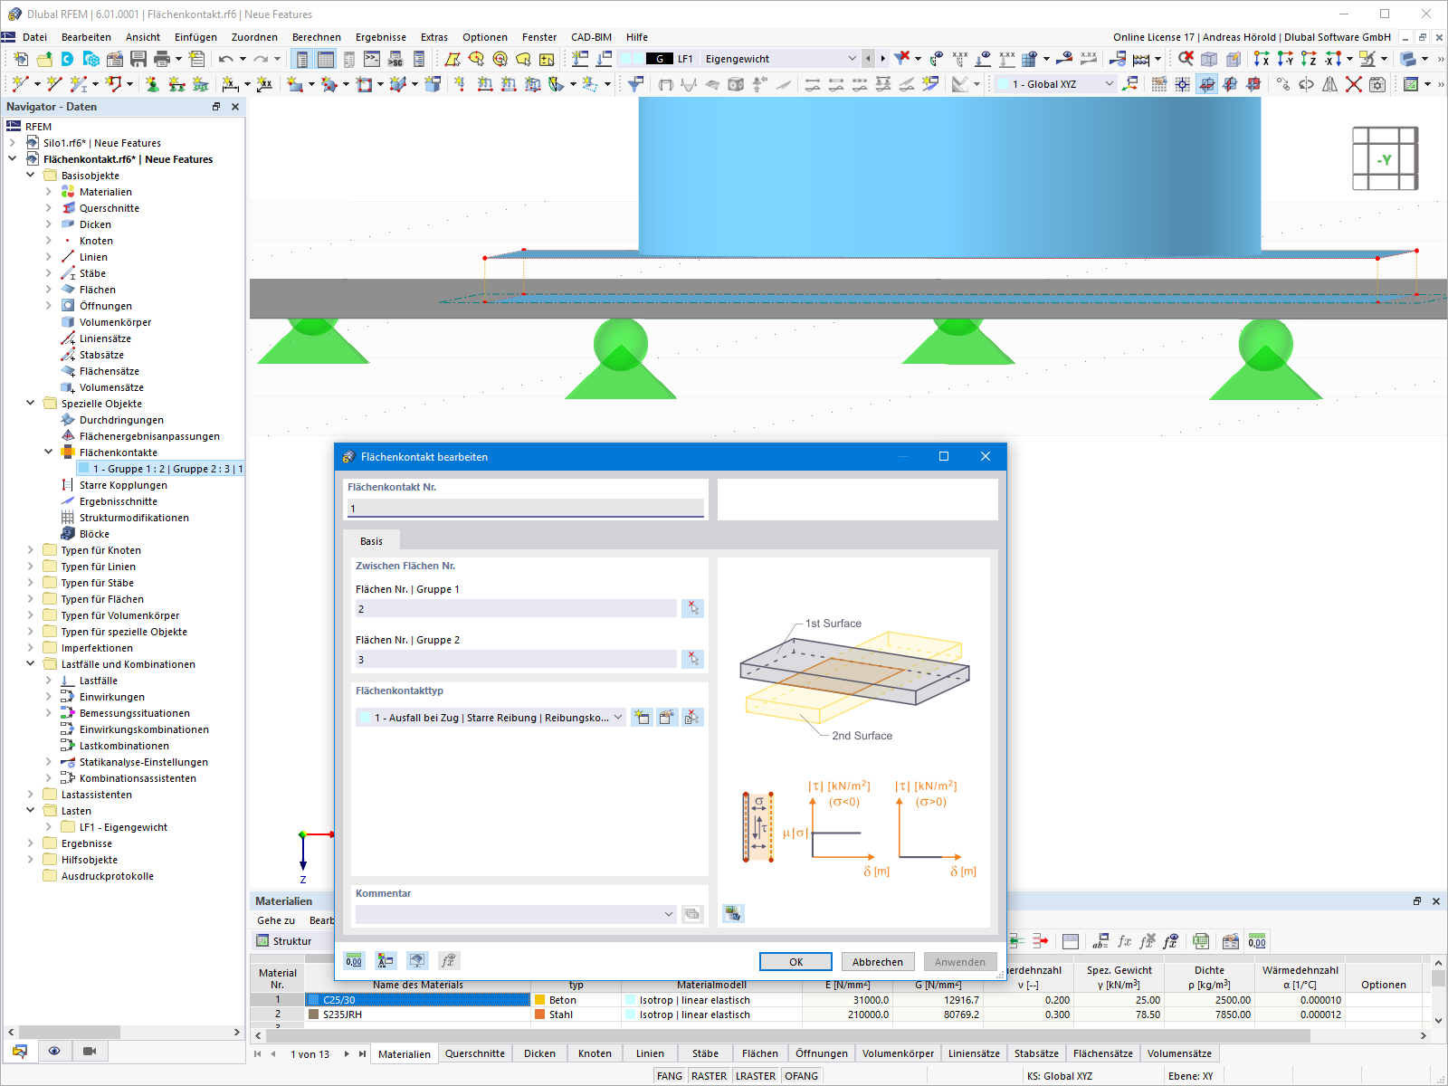This screenshot has height=1086, width=1448.
Task: Open the Kommentar dropdown in dialog
Action: click(669, 914)
